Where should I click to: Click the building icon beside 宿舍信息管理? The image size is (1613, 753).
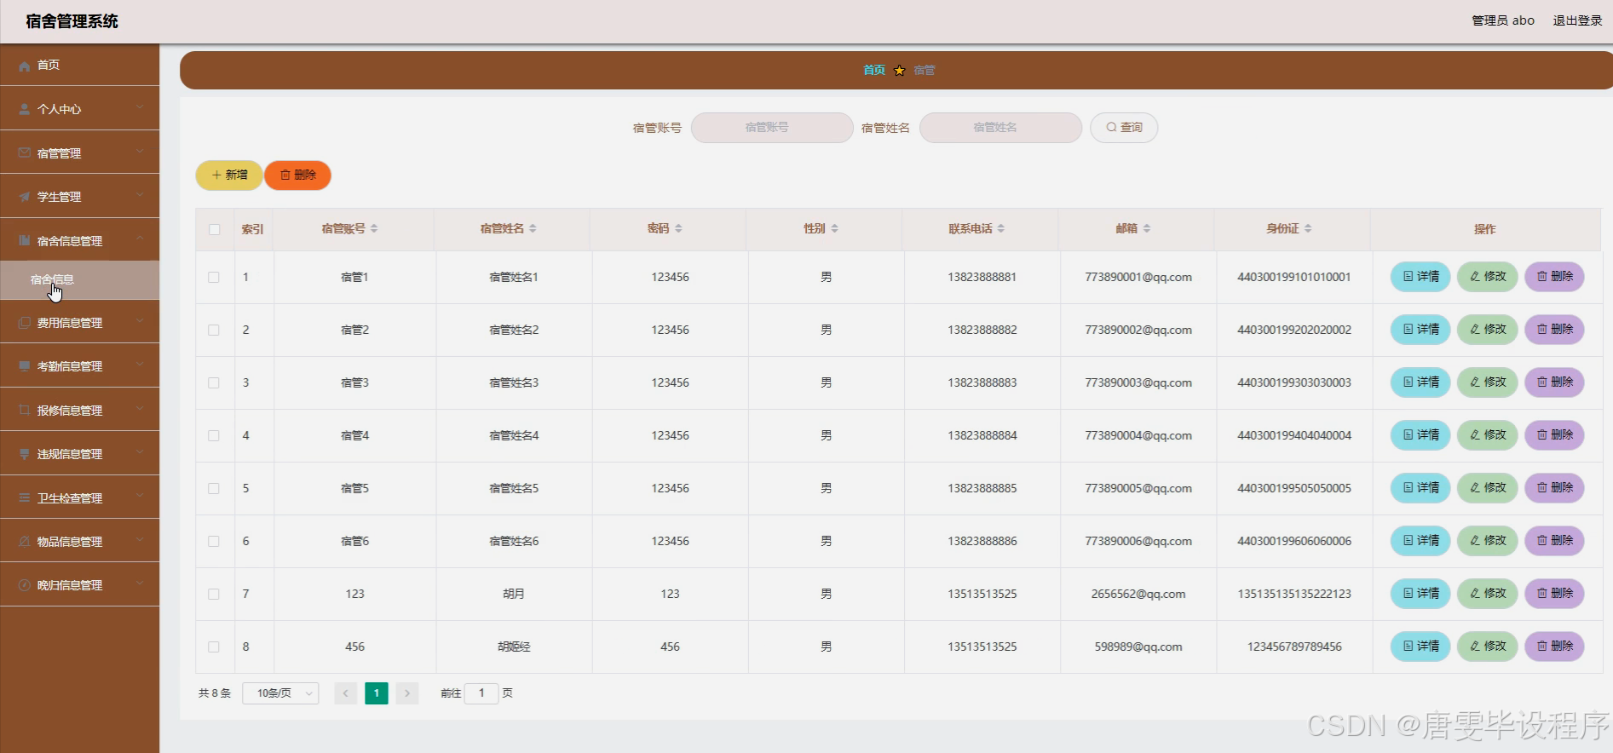pyautogui.click(x=25, y=241)
